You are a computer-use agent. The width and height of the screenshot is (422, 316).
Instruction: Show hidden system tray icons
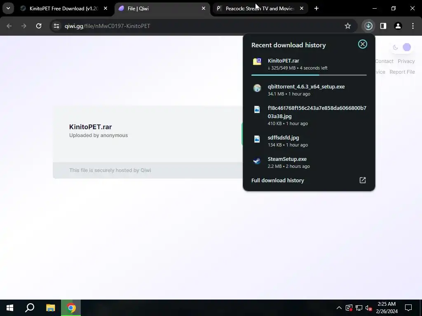tap(339, 308)
